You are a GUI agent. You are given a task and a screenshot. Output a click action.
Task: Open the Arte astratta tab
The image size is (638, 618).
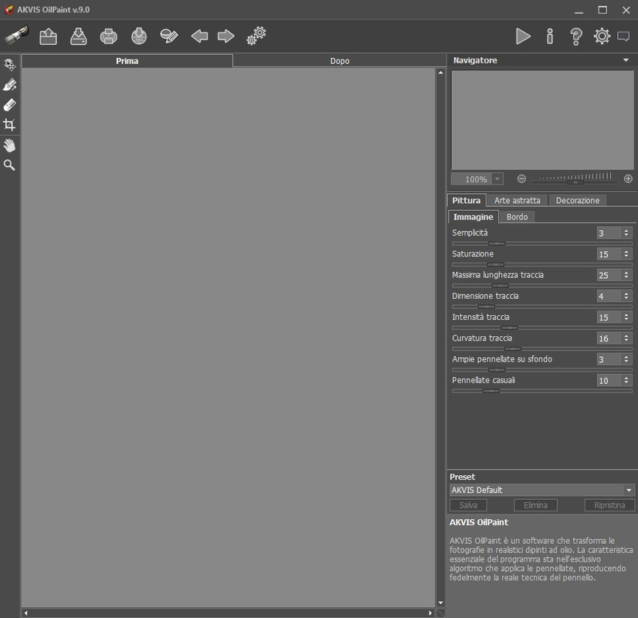pos(518,200)
